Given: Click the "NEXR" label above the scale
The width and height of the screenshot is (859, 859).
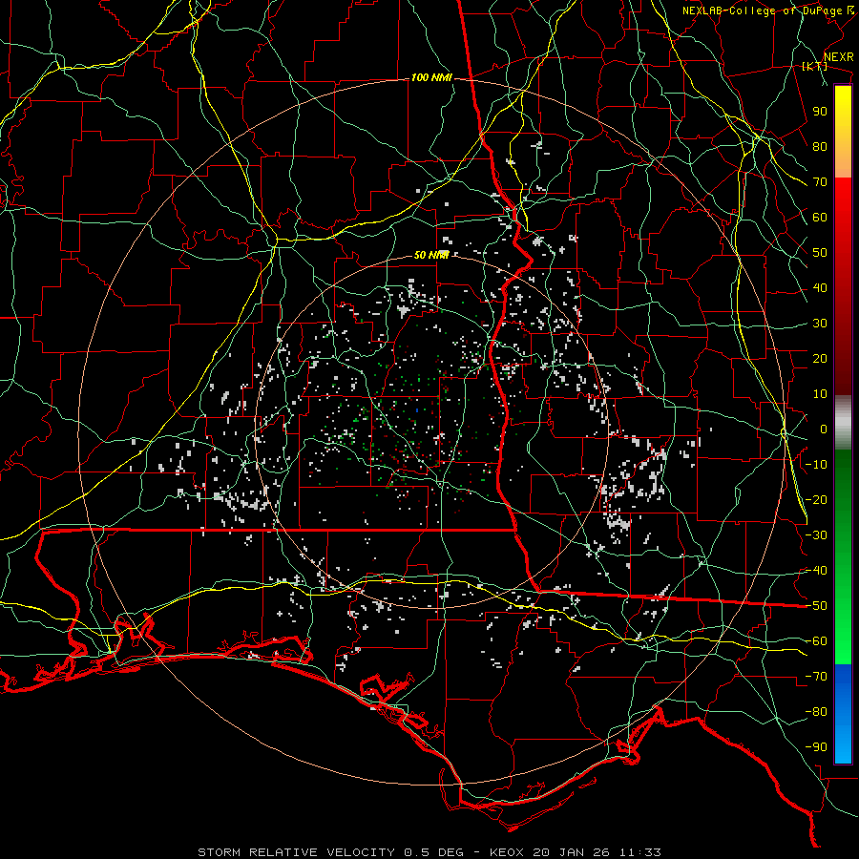Looking at the screenshot, I should point(839,57).
